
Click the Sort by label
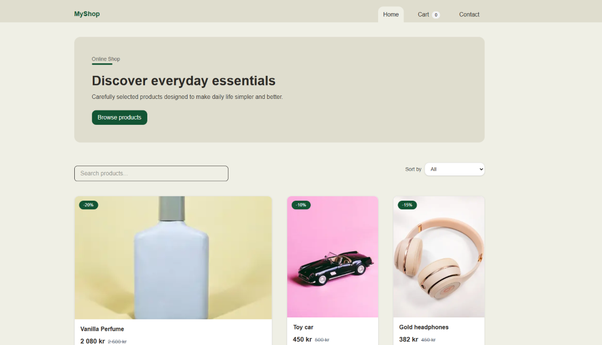coord(413,169)
